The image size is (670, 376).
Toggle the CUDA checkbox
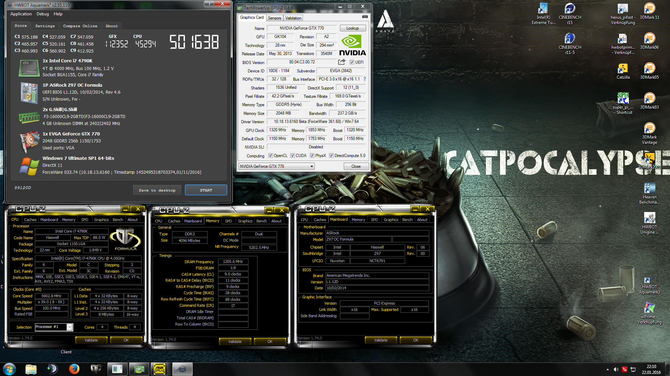point(292,156)
